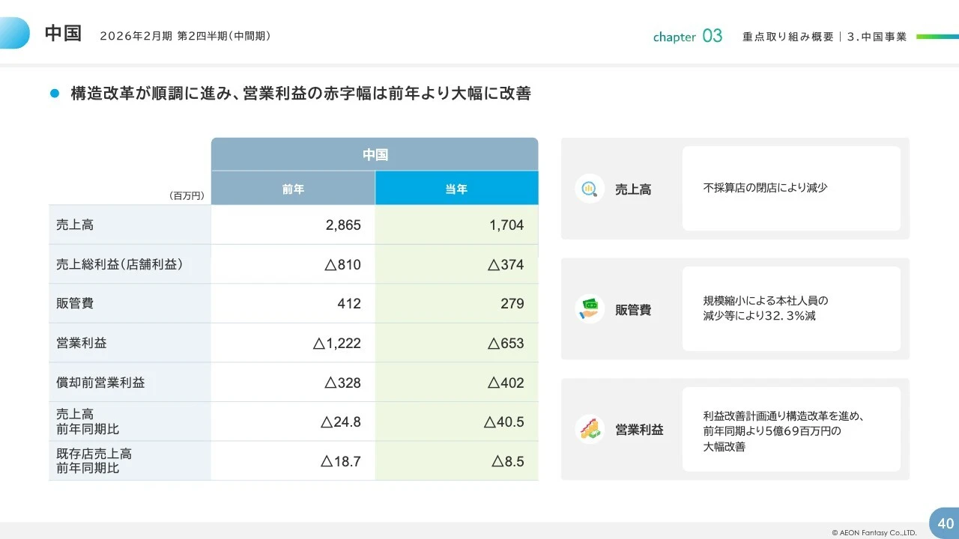Click the graph chart icon beside 営業利益
This screenshot has width=959, height=539.
pyautogui.click(x=590, y=429)
